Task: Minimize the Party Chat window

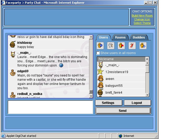Action: [x=146, y=2]
